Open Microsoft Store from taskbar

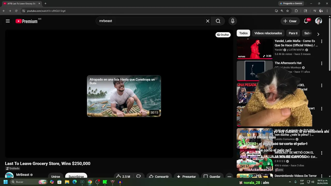(59, 182)
